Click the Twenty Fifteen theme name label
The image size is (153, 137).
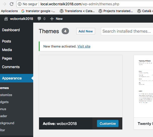[x=145, y=124]
